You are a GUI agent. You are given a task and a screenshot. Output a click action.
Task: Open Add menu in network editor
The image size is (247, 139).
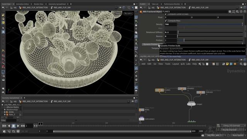(x=143, y=64)
